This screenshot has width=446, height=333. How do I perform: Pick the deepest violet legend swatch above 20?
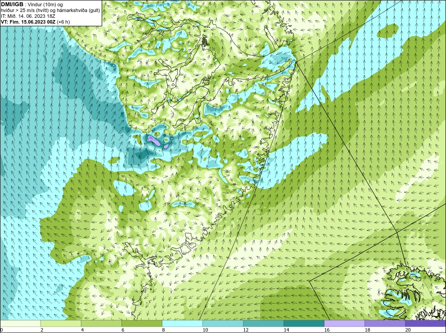pyautogui.click(x=425, y=323)
